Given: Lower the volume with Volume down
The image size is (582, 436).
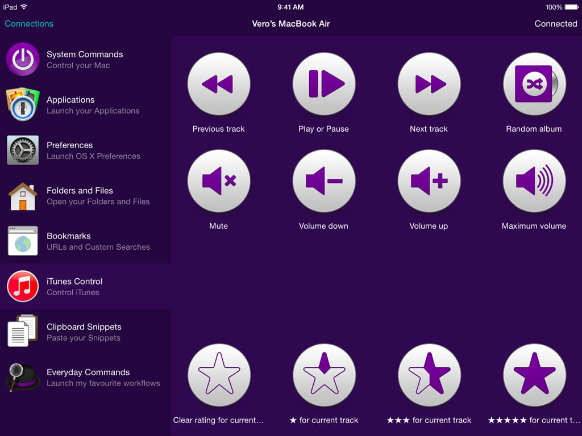Looking at the screenshot, I should [324, 181].
